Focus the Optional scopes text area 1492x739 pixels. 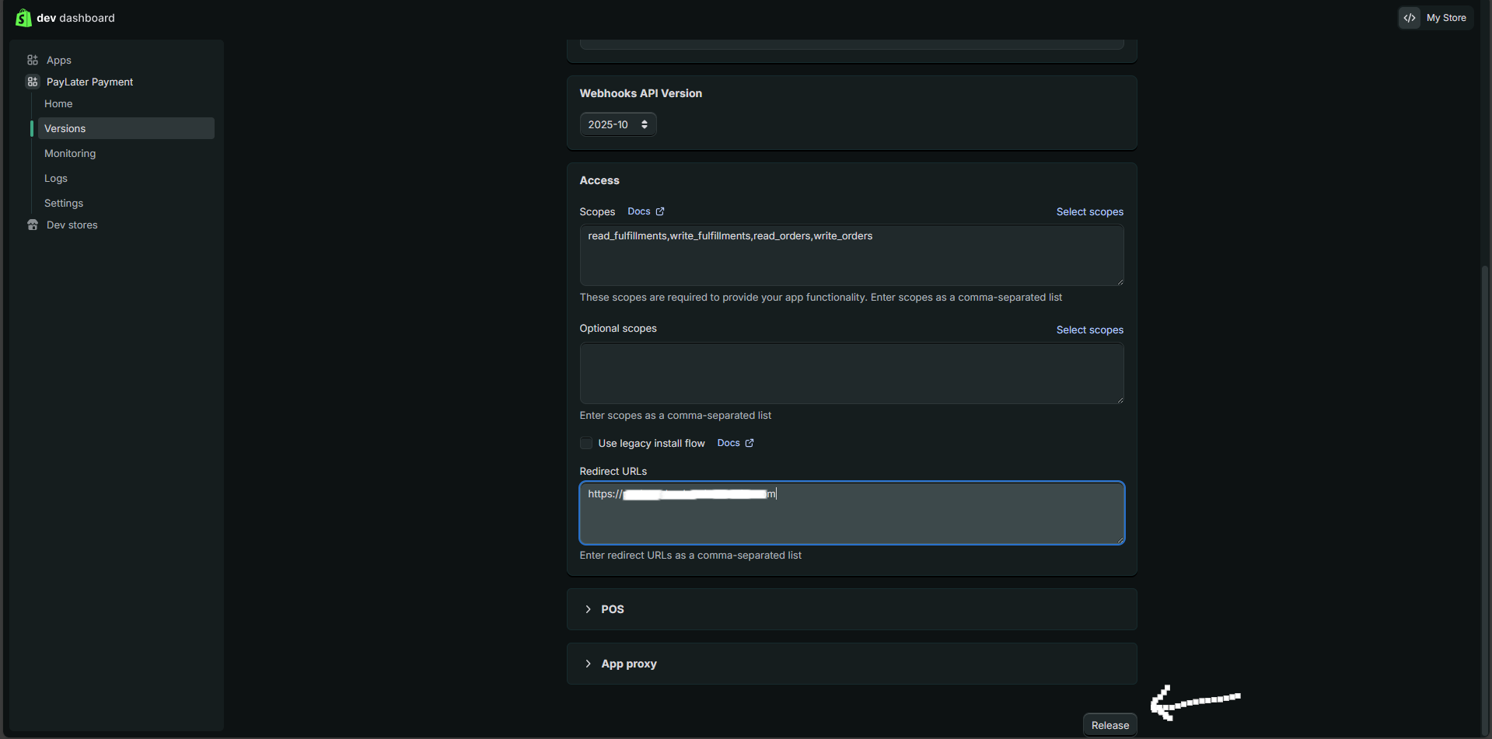851,373
